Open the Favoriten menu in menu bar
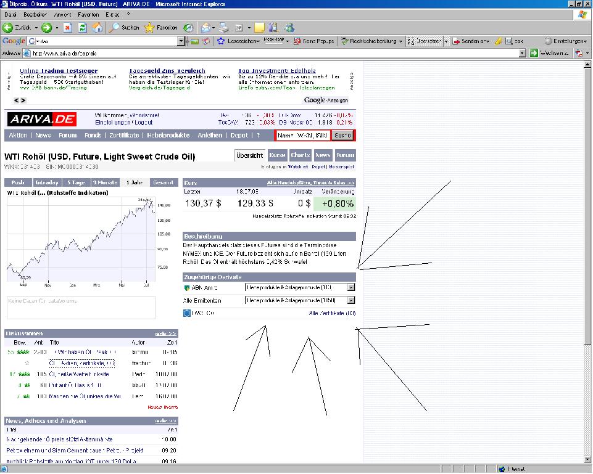Viewport: 593px width, 474px height. [x=88, y=15]
